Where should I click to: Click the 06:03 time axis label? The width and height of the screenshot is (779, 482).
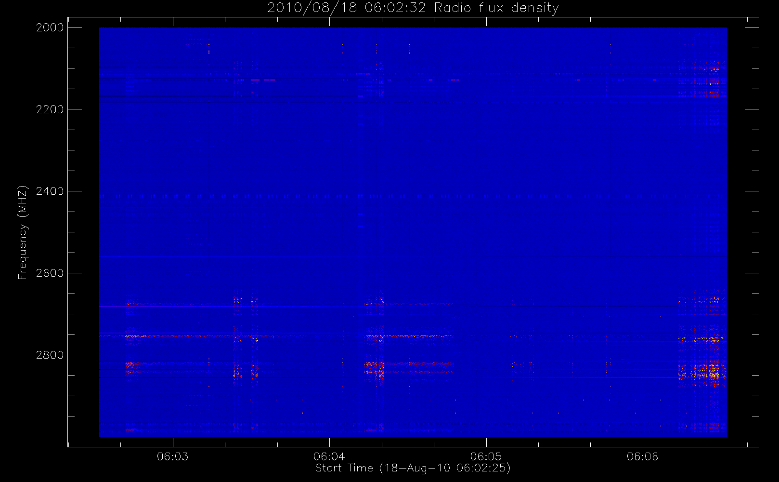(173, 456)
